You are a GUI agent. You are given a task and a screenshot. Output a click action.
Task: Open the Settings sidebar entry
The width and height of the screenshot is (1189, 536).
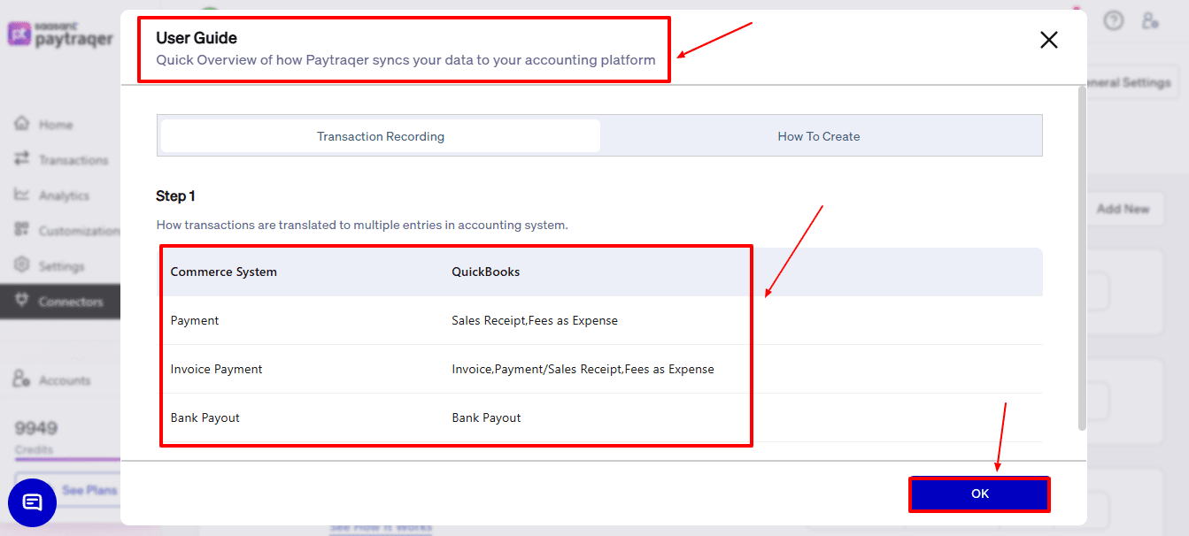[x=62, y=266]
